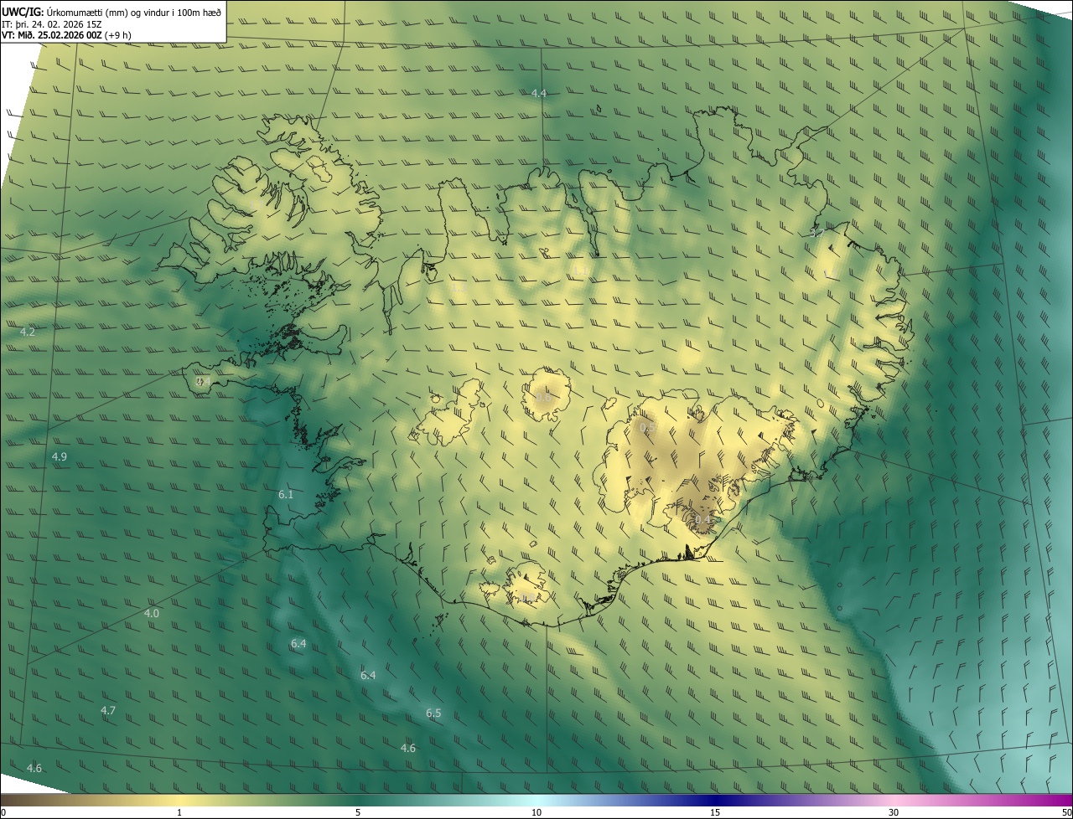Select the 4.0 value label on the map
Screen dimensions: 1073x819
click(x=152, y=613)
